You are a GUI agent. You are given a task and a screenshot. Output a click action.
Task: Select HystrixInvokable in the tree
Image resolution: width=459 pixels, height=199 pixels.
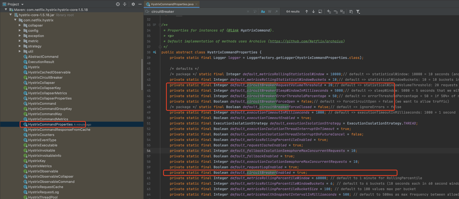(41, 151)
